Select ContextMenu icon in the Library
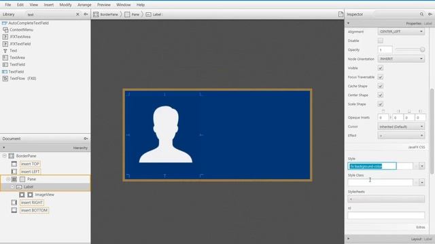The height and width of the screenshot is (244, 435). click(x=5, y=30)
